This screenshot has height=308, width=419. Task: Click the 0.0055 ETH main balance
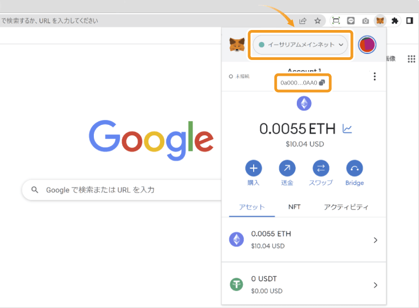297,129
